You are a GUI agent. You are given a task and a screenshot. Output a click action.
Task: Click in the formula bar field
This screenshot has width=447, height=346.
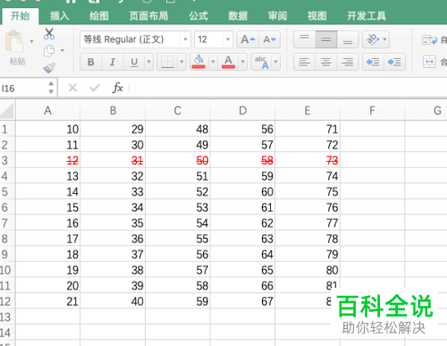tap(288, 88)
